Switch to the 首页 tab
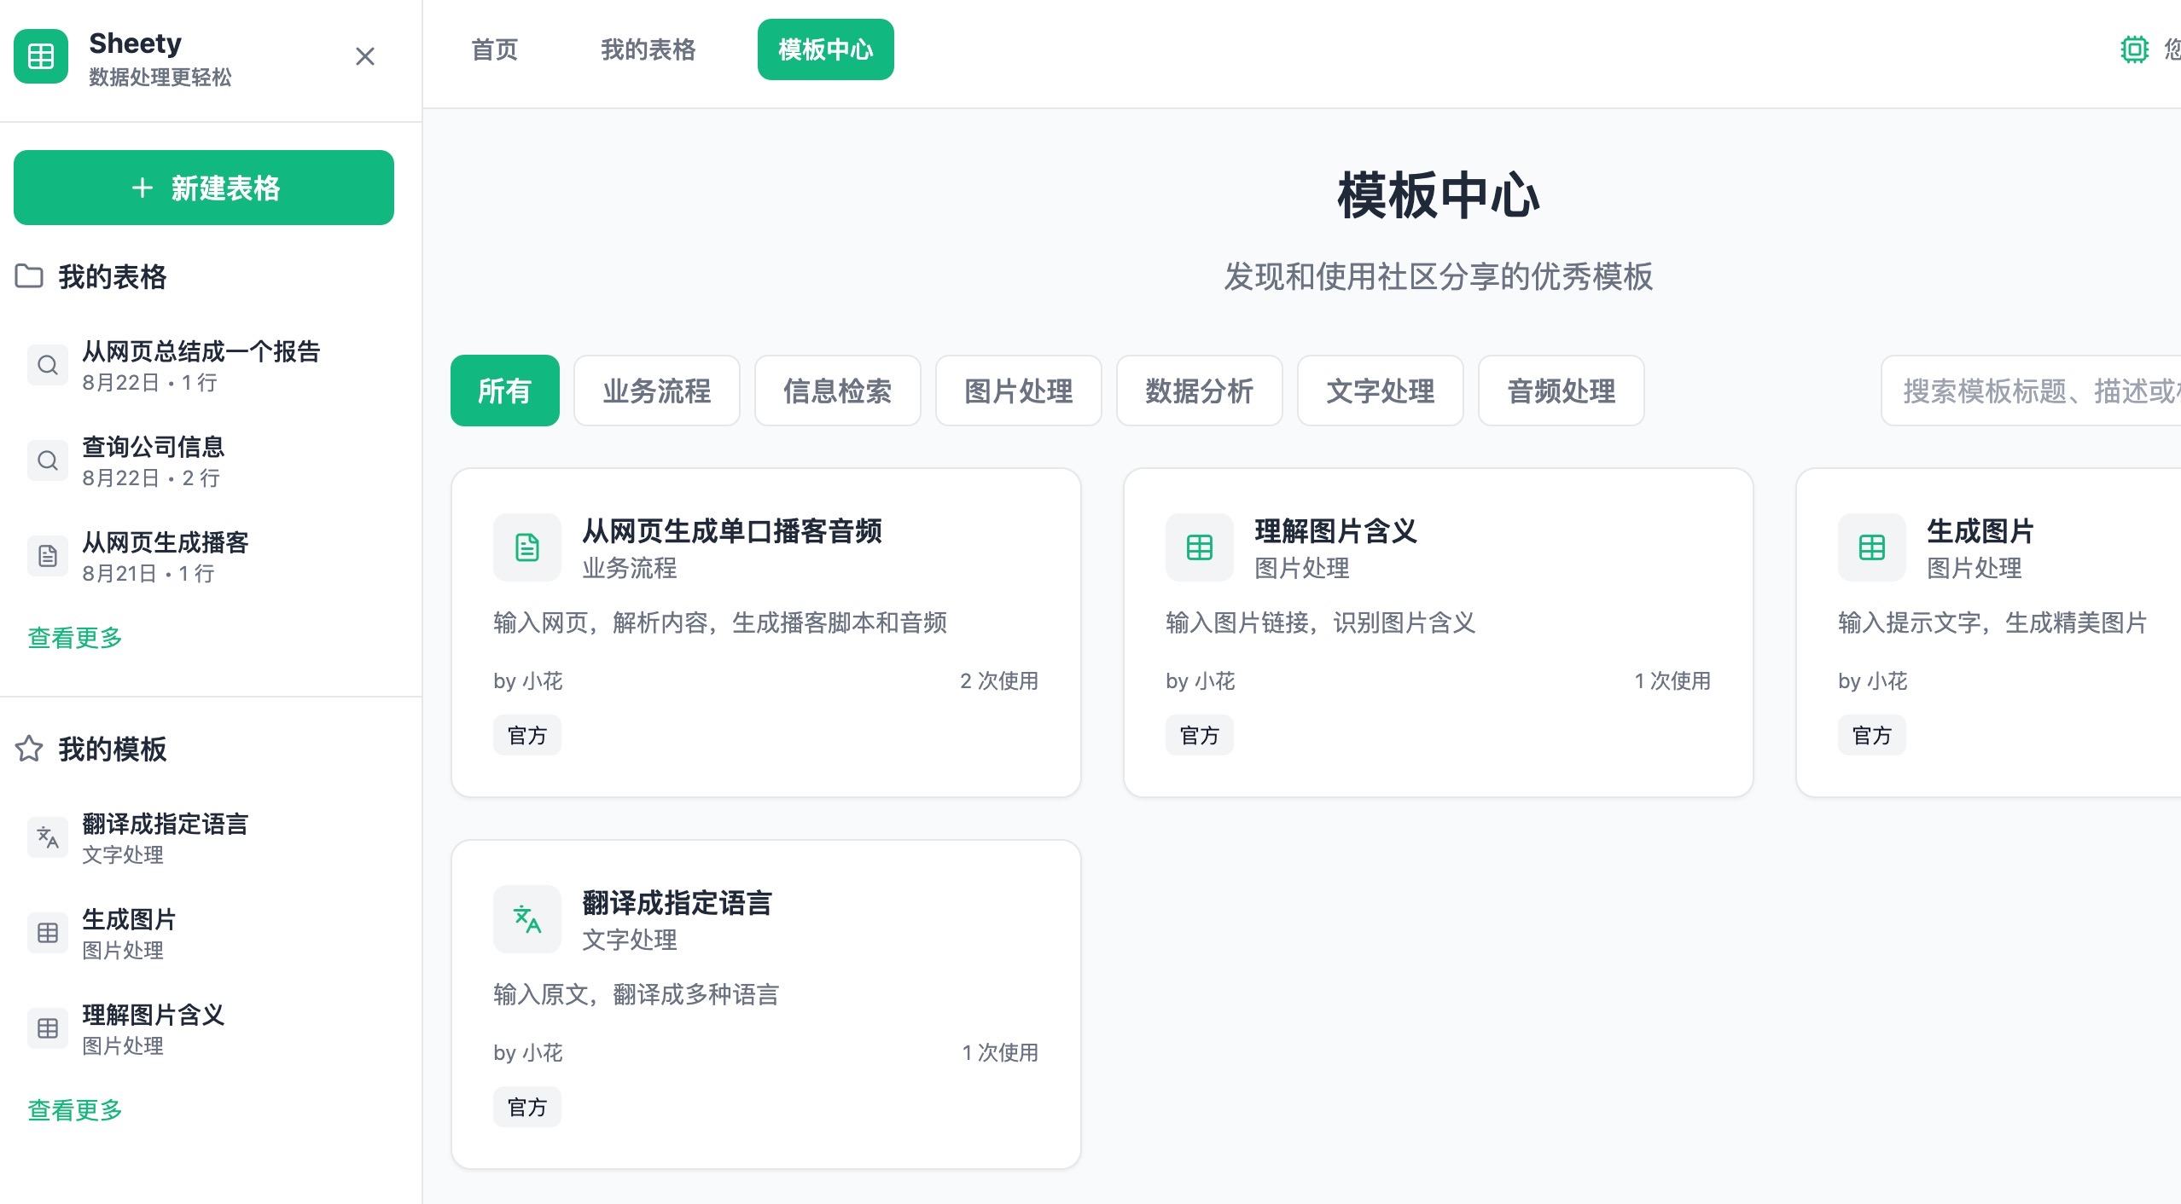Viewport: 2181px width, 1204px height. (495, 49)
